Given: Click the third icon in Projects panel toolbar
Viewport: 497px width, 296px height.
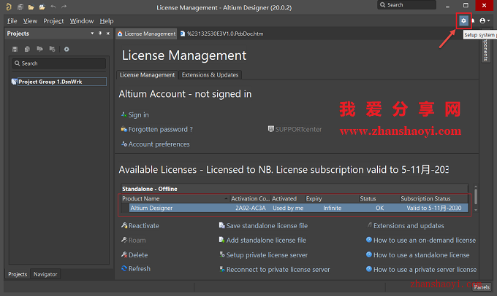Looking at the screenshot, I should click(x=39, y=49).
